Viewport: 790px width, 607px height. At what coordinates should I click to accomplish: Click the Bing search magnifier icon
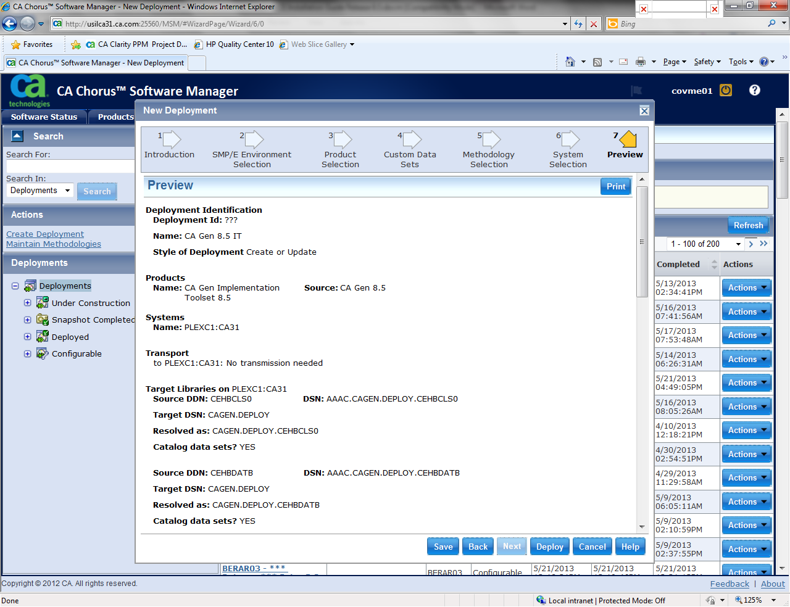click(x=771, y=23)
